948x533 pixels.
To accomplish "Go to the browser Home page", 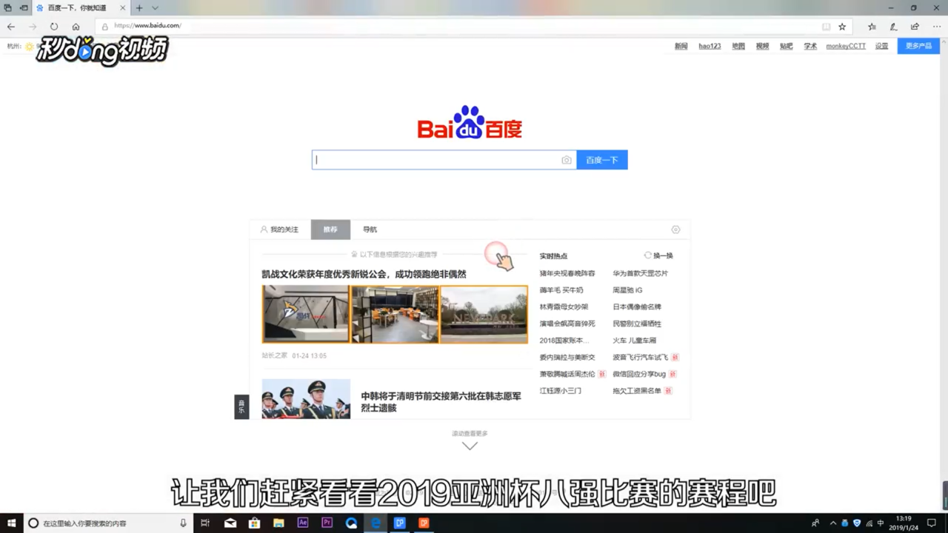I will [x=76, y=27].
